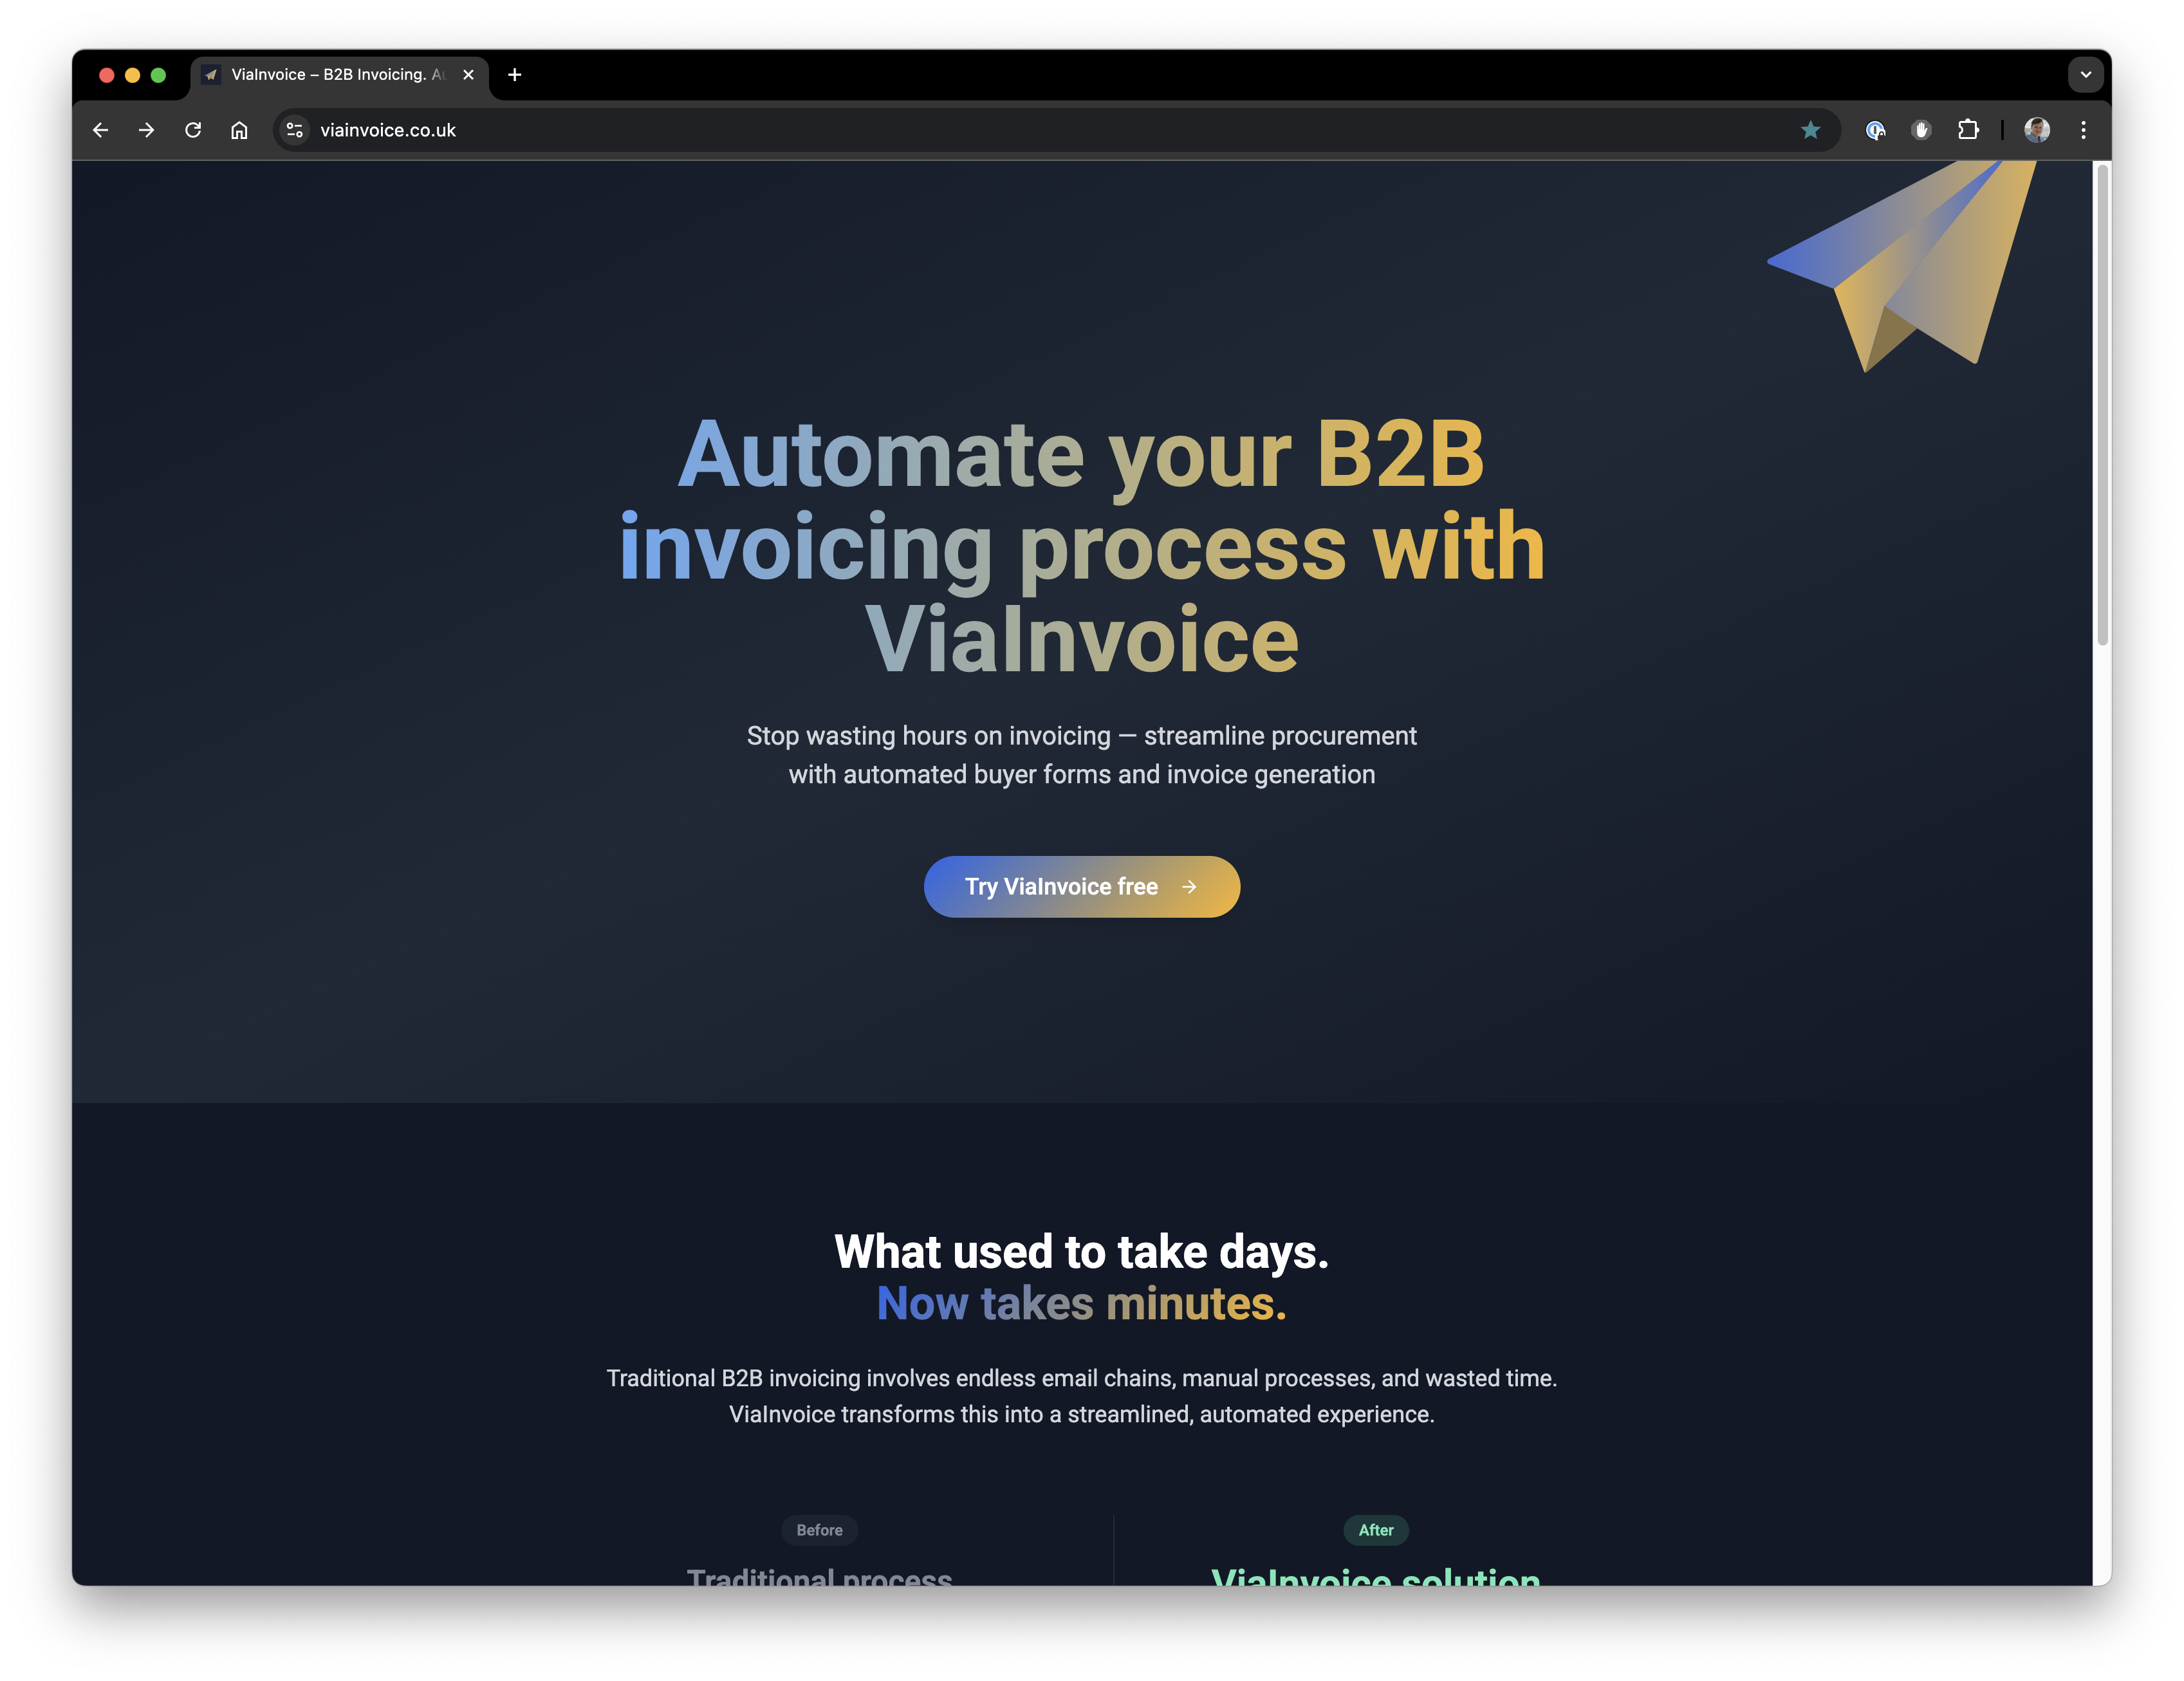
Task: Close the ViaInvoice tab
Action: (x=468, y=75)
